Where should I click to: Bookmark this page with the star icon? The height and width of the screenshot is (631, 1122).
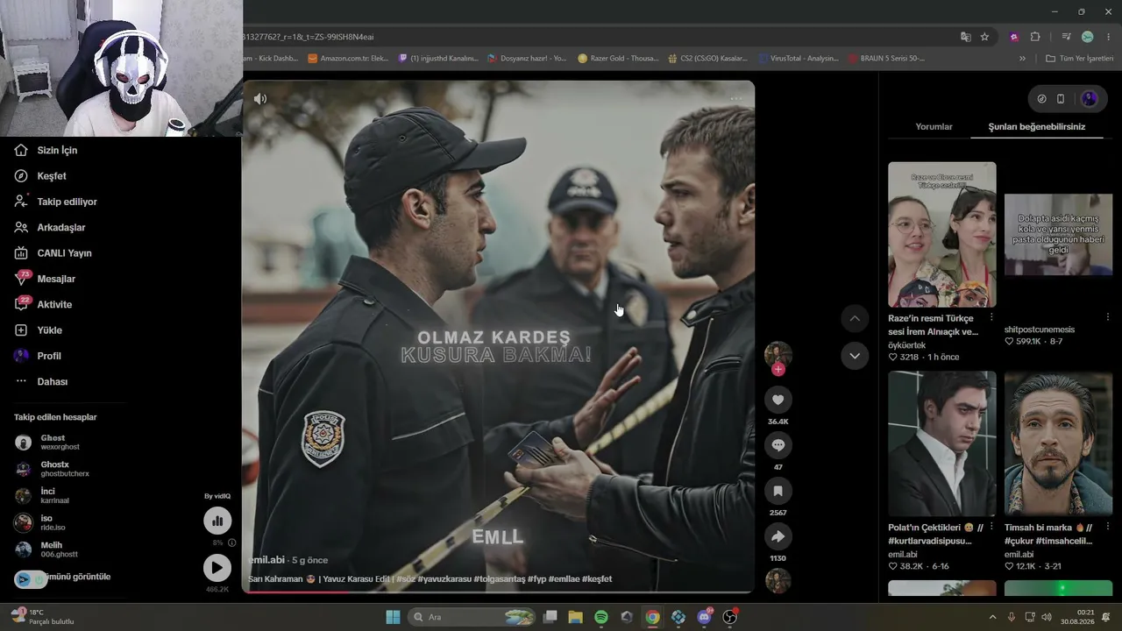[984, 37]
